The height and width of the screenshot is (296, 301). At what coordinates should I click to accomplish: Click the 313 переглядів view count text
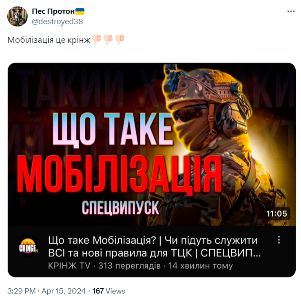(129, 266)
